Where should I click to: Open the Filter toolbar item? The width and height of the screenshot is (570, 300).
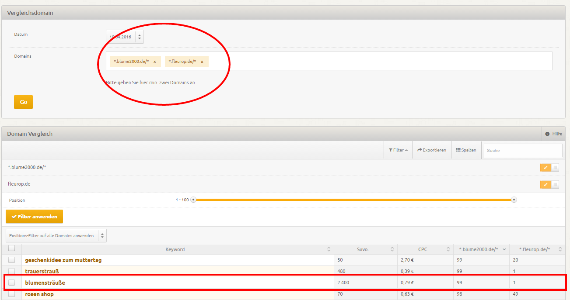(398, 150)
